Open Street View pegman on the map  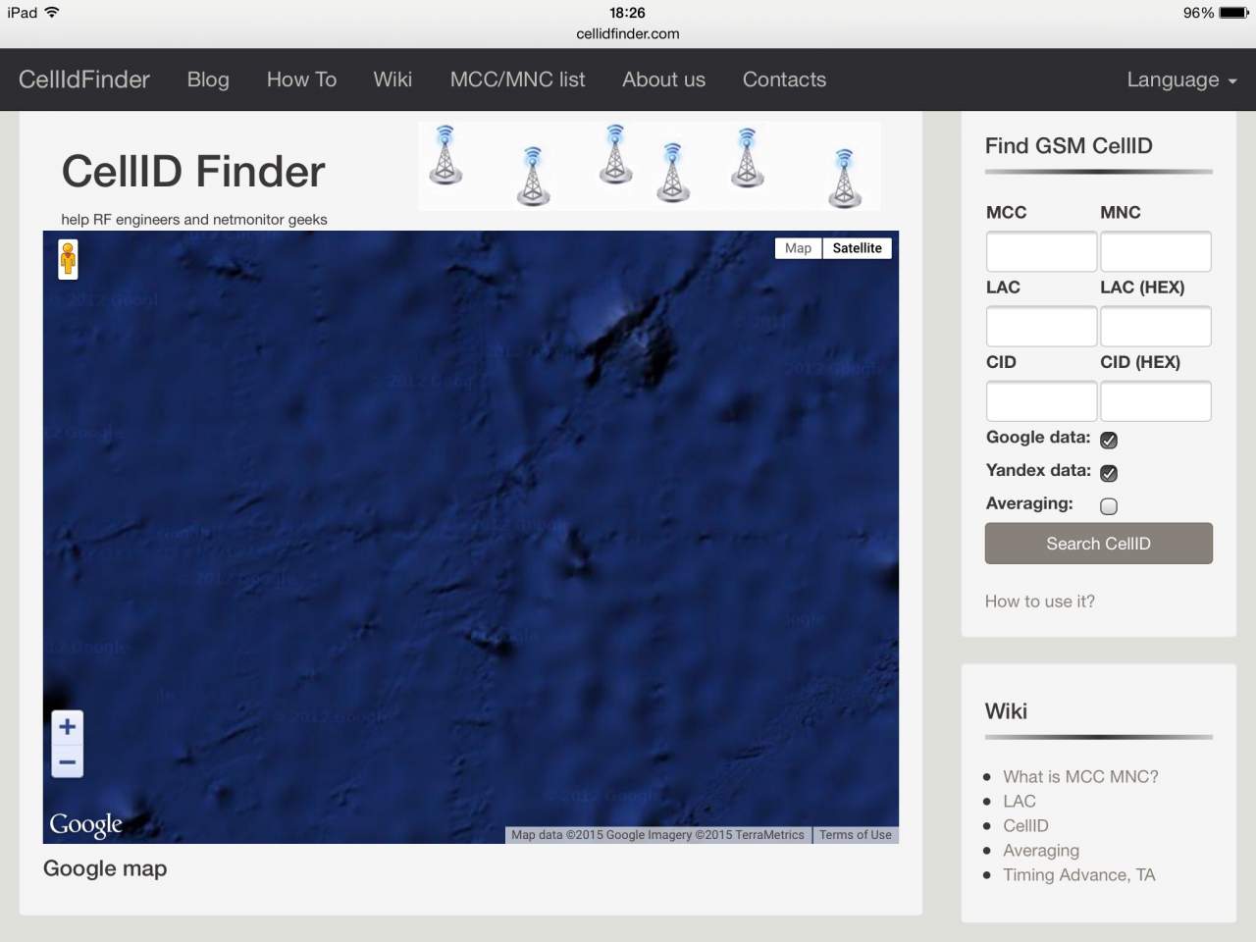pos(68,260)
